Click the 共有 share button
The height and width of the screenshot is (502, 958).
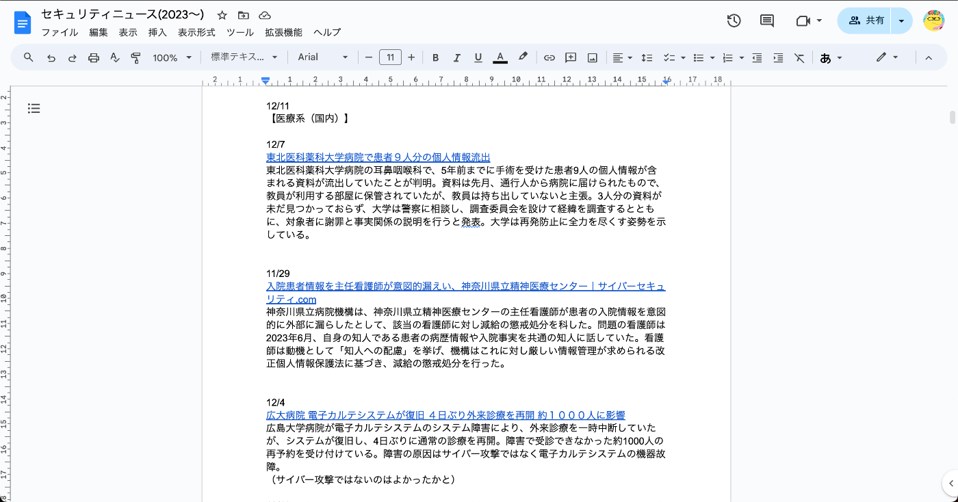point(865,21)
